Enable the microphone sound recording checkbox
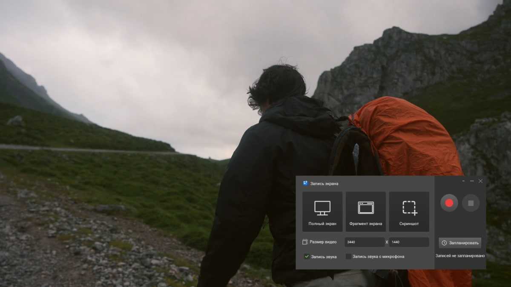This screenshot has width=511, height=287. coord(348,256)
